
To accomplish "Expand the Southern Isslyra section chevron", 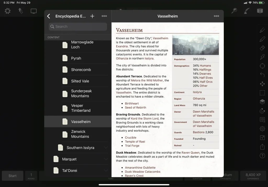I will coord(106,148).
